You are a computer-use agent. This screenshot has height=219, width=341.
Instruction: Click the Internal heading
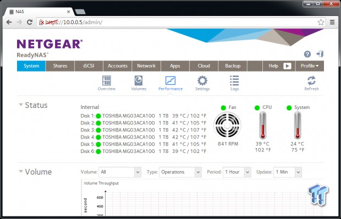[90, 107]
